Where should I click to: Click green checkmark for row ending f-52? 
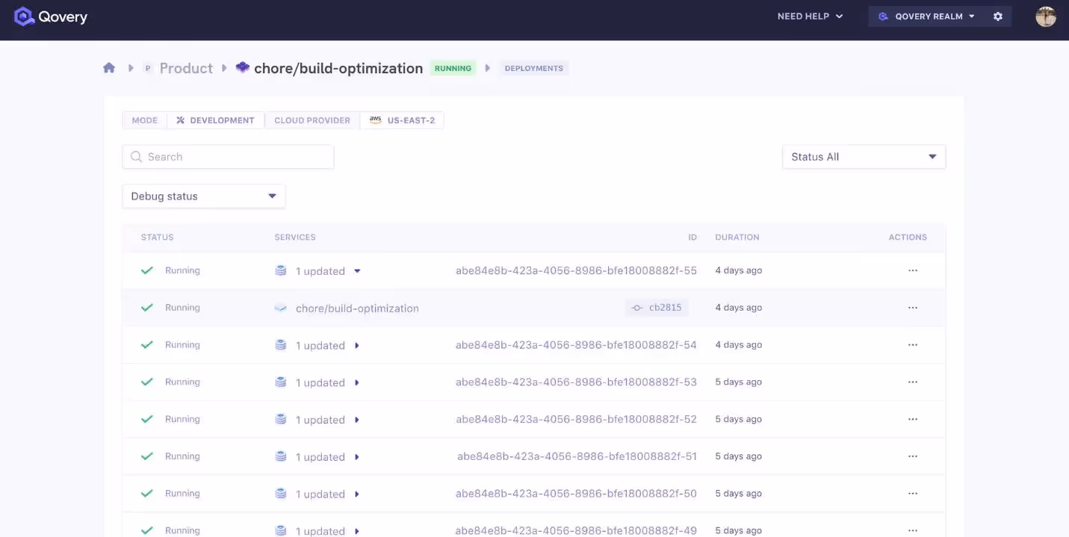coord(147,419)
